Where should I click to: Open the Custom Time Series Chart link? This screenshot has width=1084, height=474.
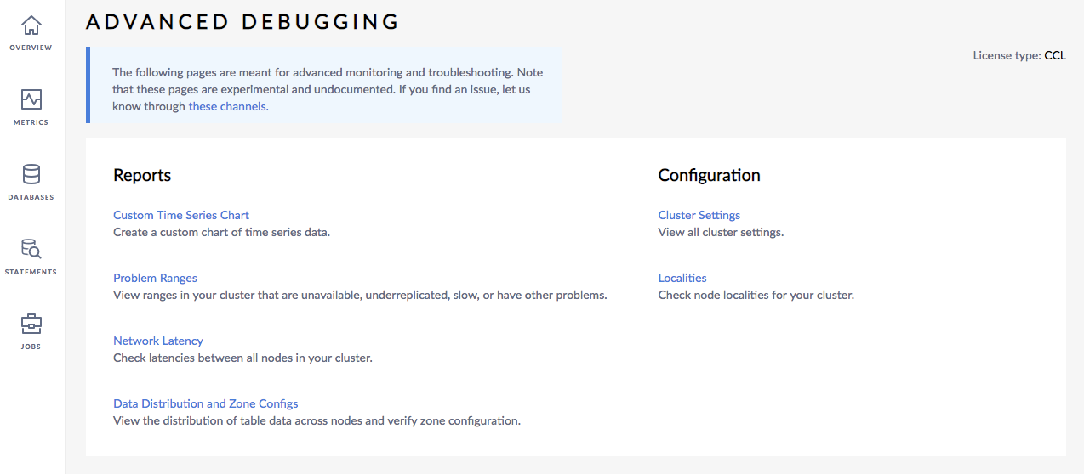tap(181, 215)
